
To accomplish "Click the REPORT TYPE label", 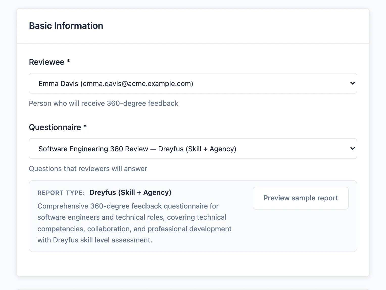I will [x=61, y=193].
